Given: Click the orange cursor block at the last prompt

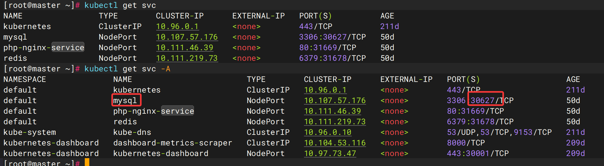Looking at the screenshot, I should pyautogui.click(x=87, y=163).
